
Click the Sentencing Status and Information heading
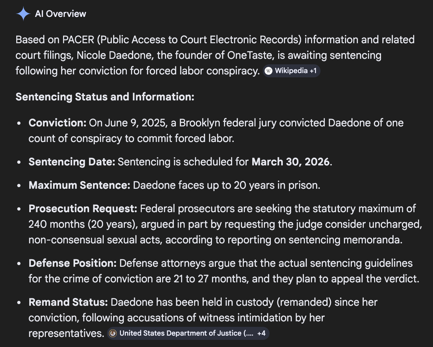coord(105,97)
